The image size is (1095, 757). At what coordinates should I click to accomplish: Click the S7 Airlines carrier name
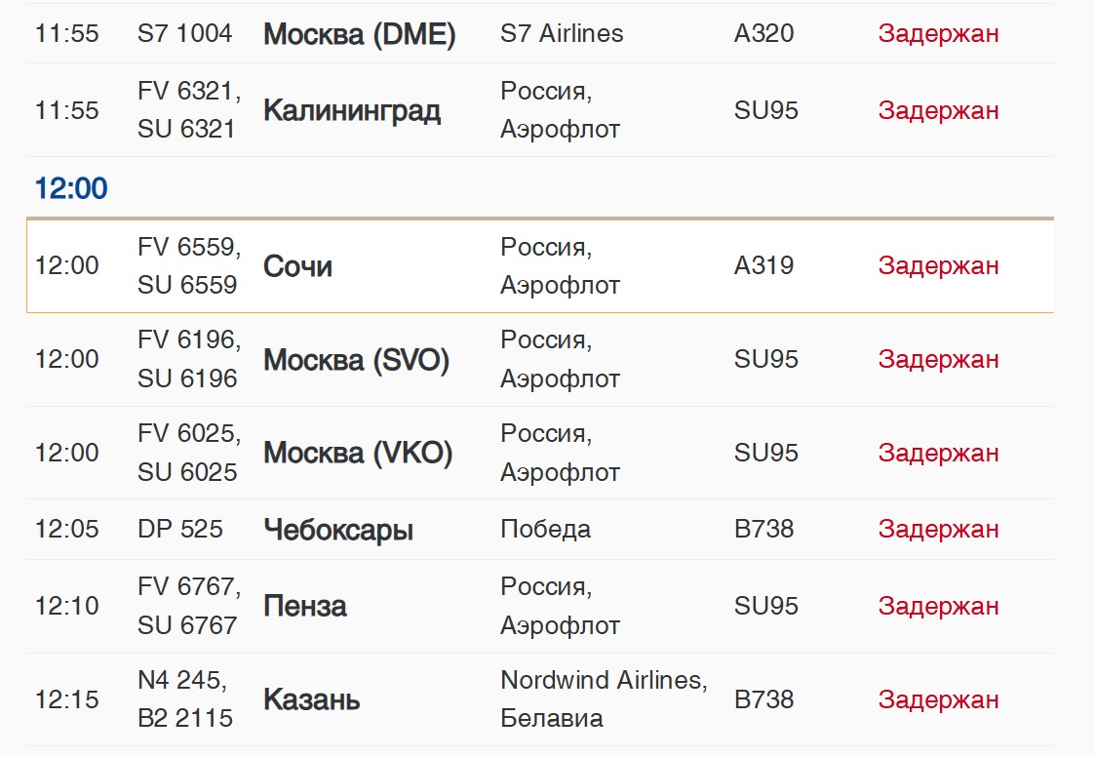(562, 33)
